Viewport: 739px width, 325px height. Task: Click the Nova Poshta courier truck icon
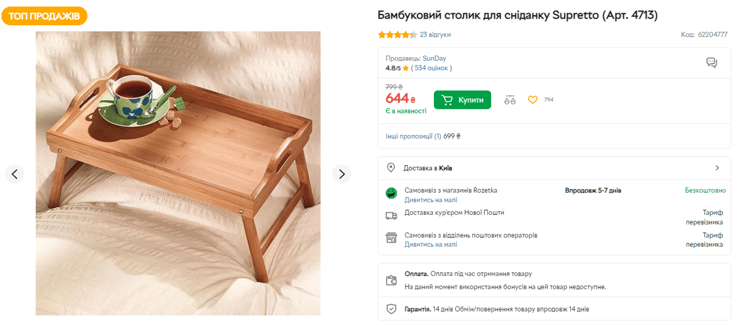pyautogui.click(x=391, y=215)
